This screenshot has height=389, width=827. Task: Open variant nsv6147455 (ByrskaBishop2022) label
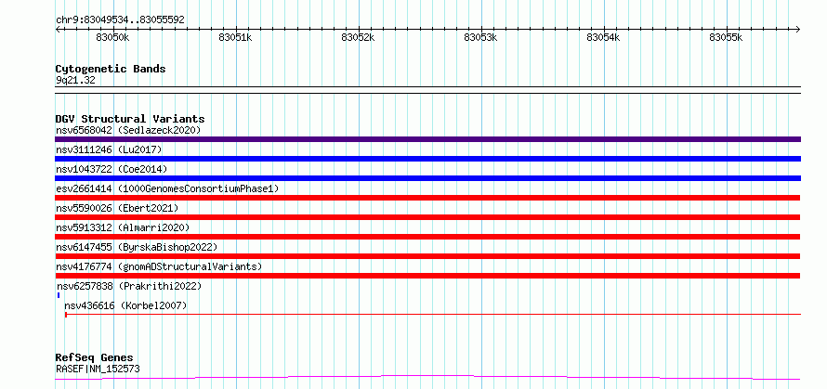137,247
